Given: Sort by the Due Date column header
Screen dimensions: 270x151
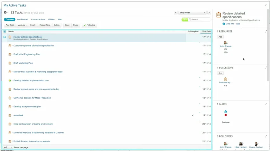Looking at the screenshot, I should click(206, 32).
